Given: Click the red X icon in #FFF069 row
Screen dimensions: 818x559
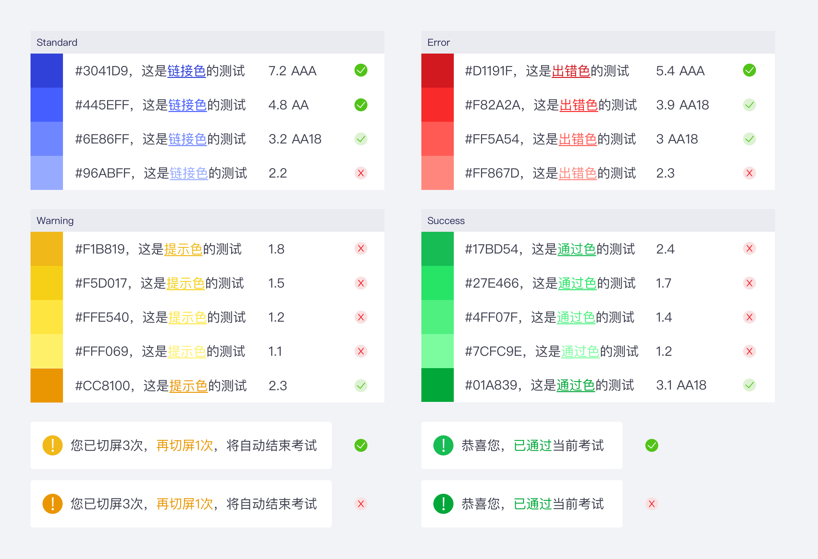Looking at the screenshot, I should [x=361, y=351].
